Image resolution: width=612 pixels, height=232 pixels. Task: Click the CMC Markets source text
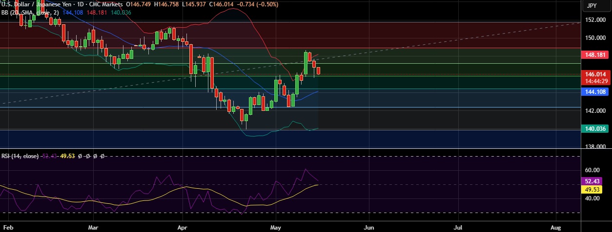pyautogui.click(x=106, y=3)
